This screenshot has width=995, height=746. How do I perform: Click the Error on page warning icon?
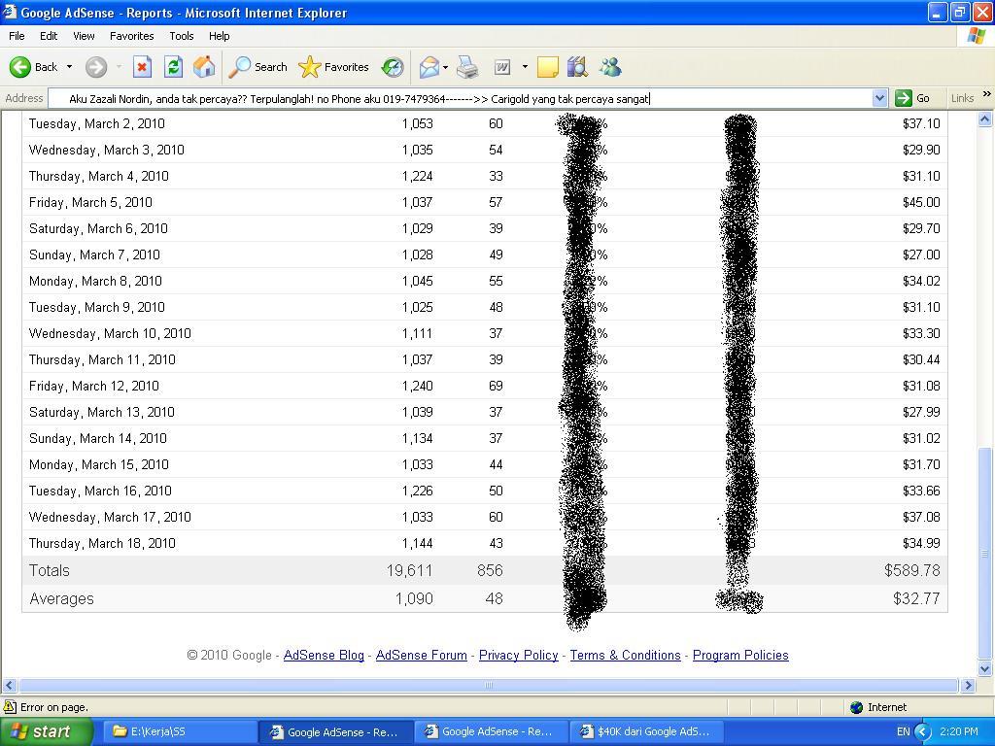(x=10, y=707)
